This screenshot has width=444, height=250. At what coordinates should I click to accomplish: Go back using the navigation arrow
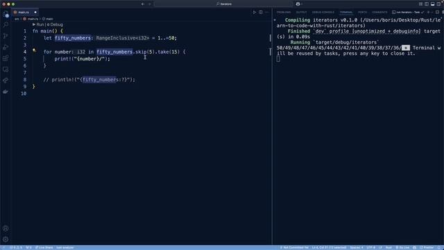point(143,4)
